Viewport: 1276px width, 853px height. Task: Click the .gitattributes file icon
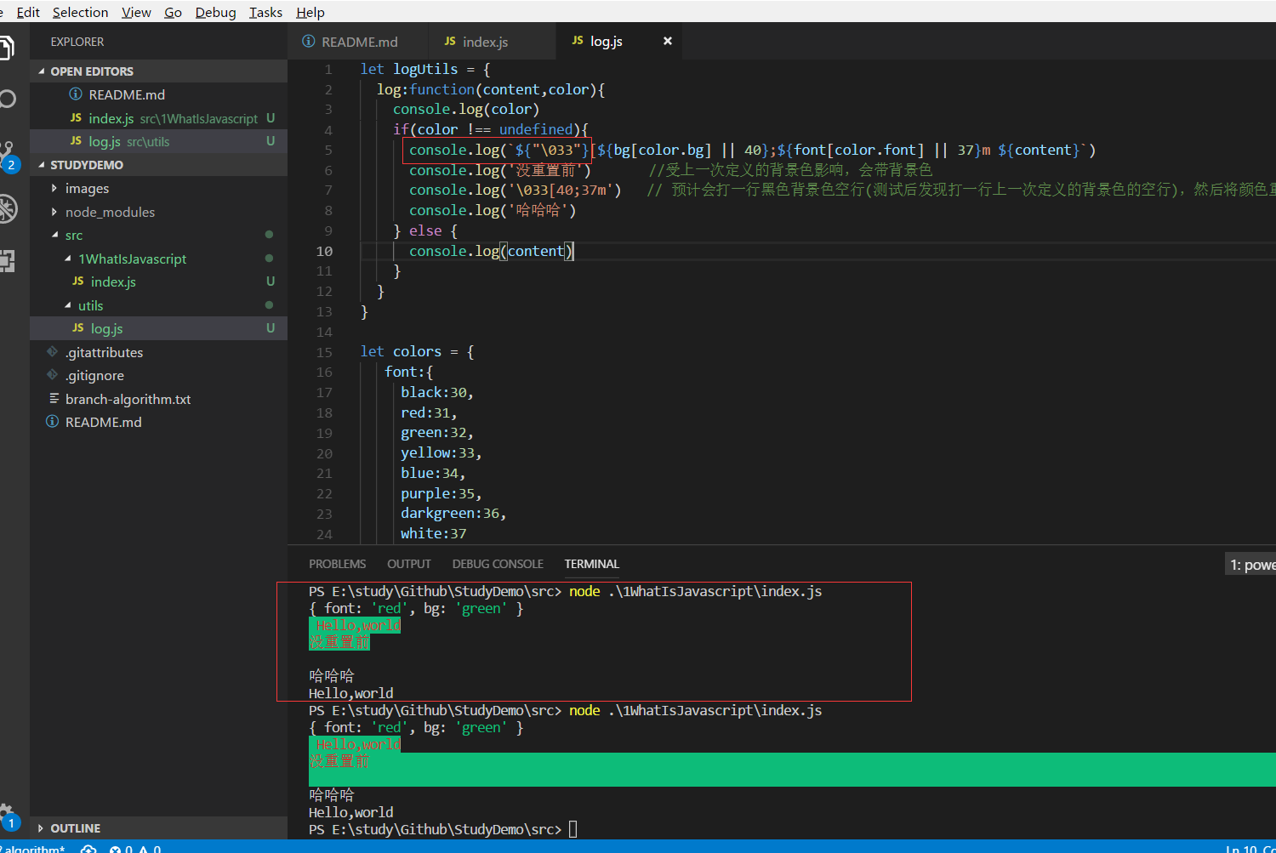click(x=53, y=351)
